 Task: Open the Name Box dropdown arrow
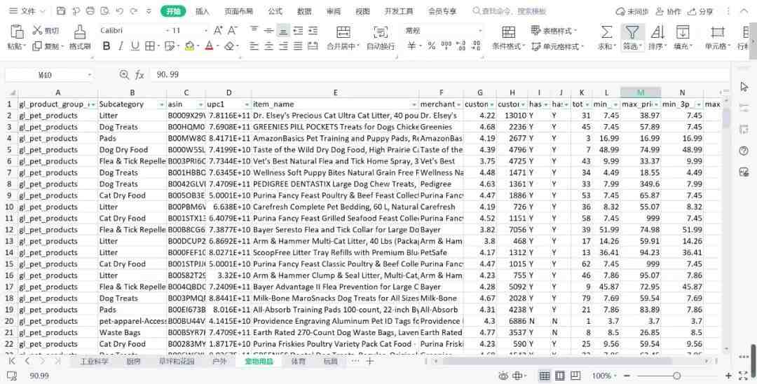pos(89,75)
